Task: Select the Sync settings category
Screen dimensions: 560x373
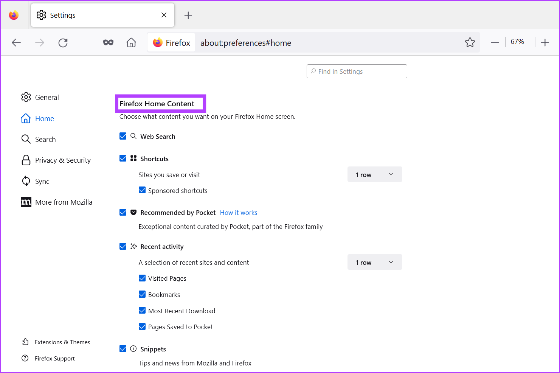Action: [42, 182]
